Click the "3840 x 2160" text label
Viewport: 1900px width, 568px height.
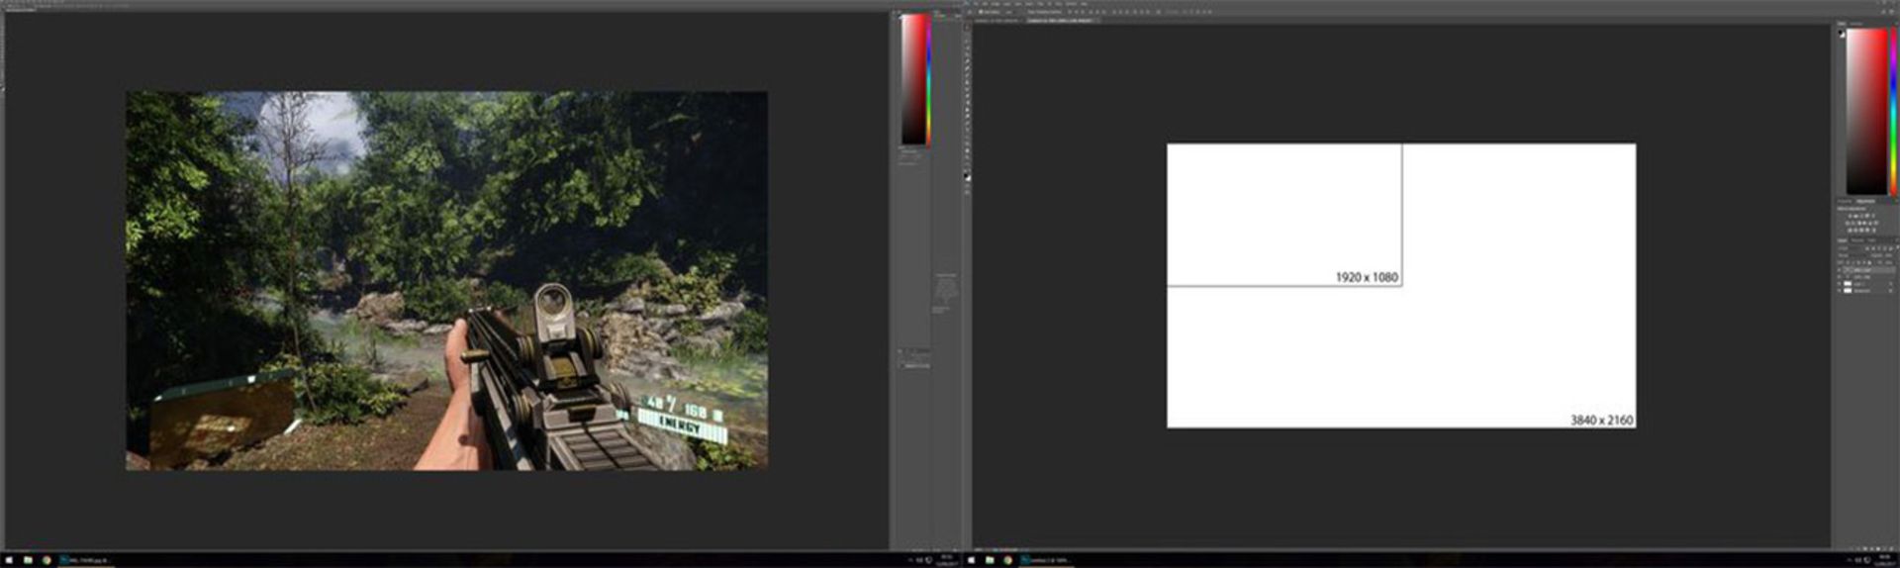tap(1601, 421)
